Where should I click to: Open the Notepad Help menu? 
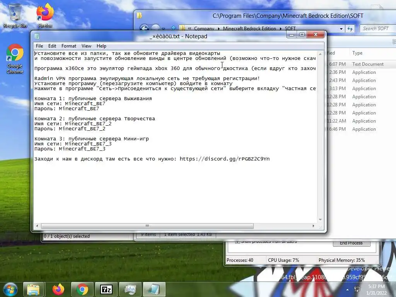(x=101, y=46)
